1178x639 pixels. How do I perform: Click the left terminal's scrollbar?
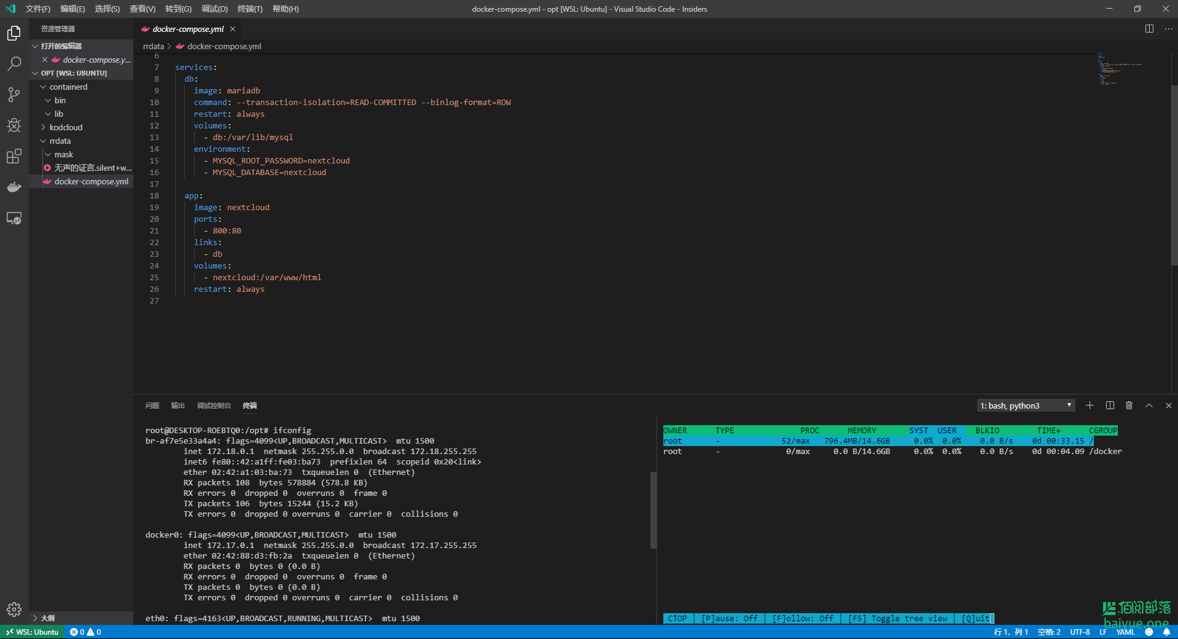[653, 510]
